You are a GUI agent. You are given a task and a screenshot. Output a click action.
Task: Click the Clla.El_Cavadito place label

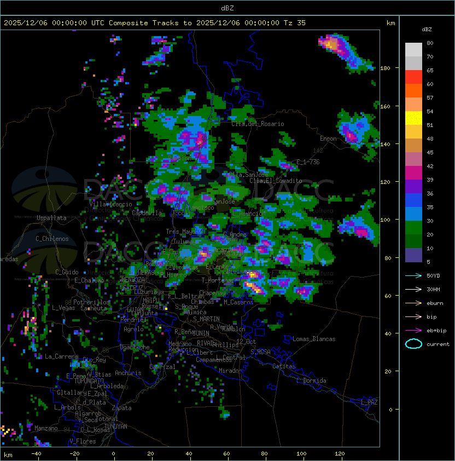[276, 181]
